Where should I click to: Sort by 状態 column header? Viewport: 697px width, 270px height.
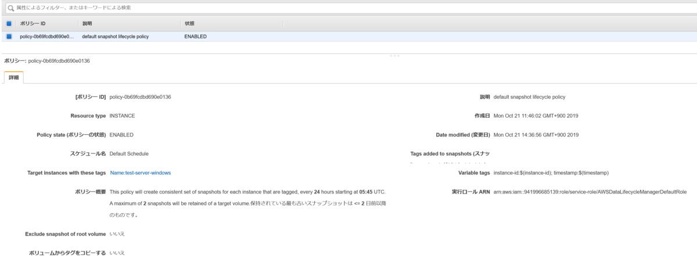pos(189,23)
